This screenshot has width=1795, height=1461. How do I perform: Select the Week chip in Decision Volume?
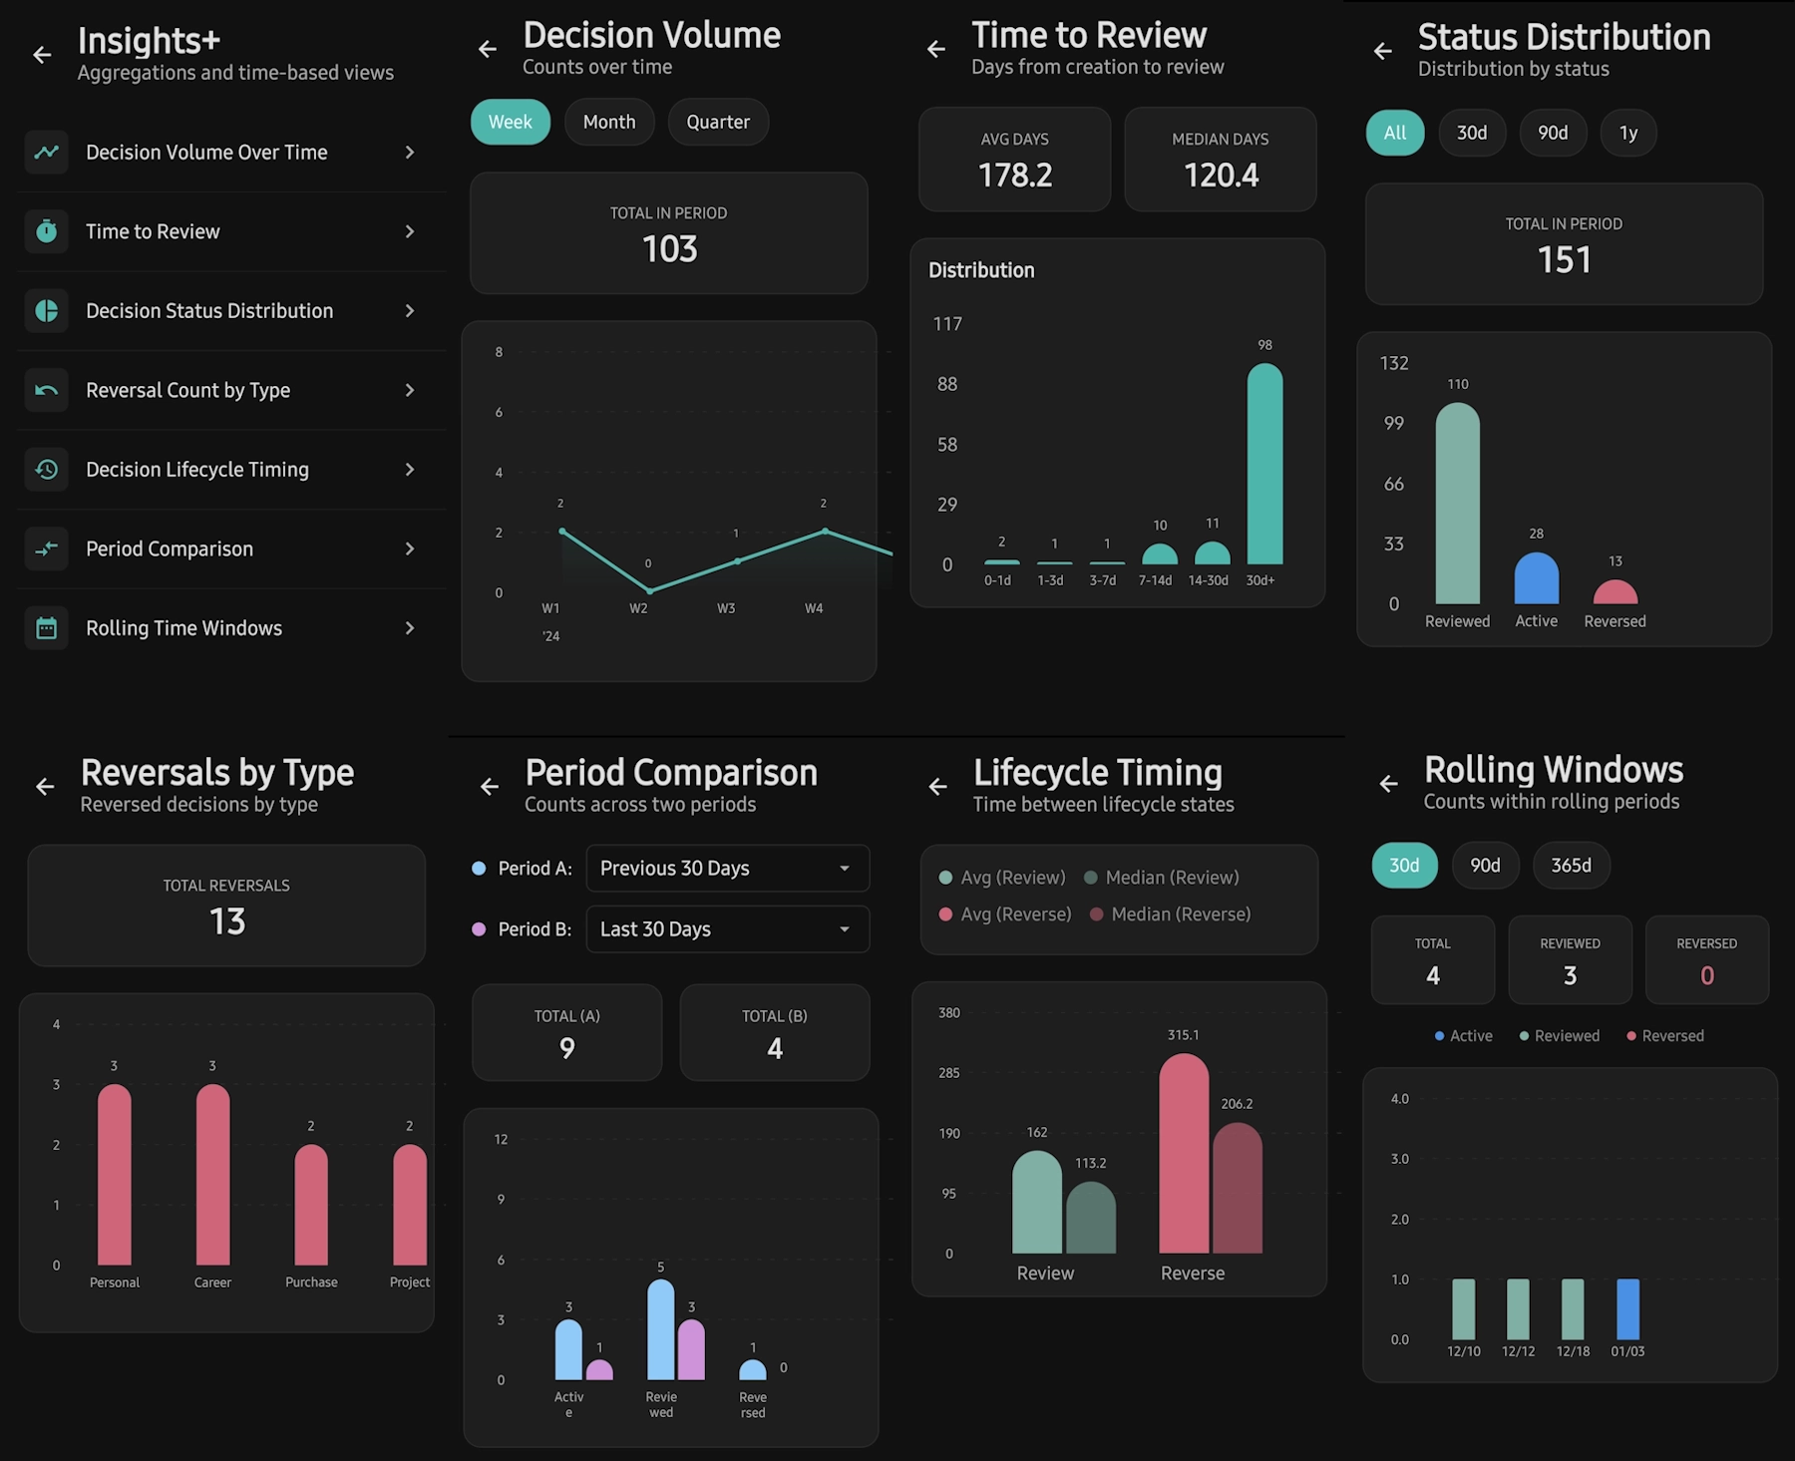click(x=511, y=122)
